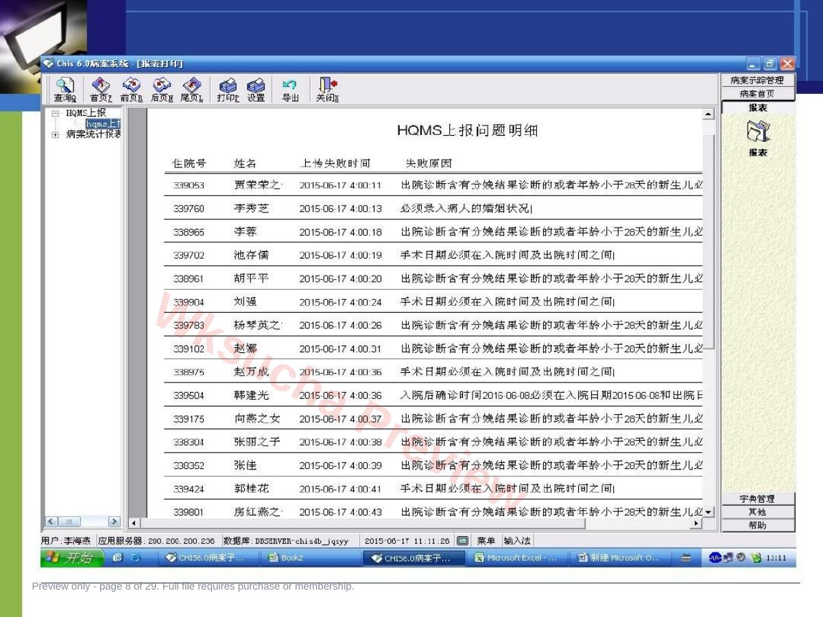The image size is (823, 617).
Task: Click the 住院号 column header
Action: (x=189, y=164)
